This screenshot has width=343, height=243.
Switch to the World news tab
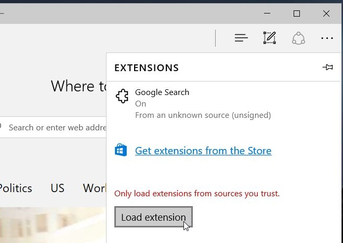[x=95, y=188]
